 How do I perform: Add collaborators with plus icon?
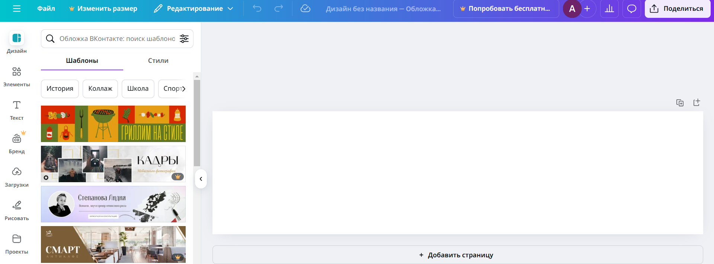click(x=587, y=9)
